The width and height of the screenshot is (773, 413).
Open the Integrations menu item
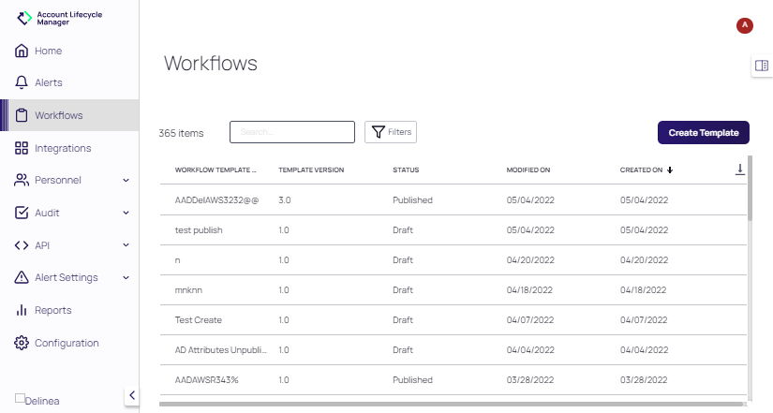[x=69, y=148]
